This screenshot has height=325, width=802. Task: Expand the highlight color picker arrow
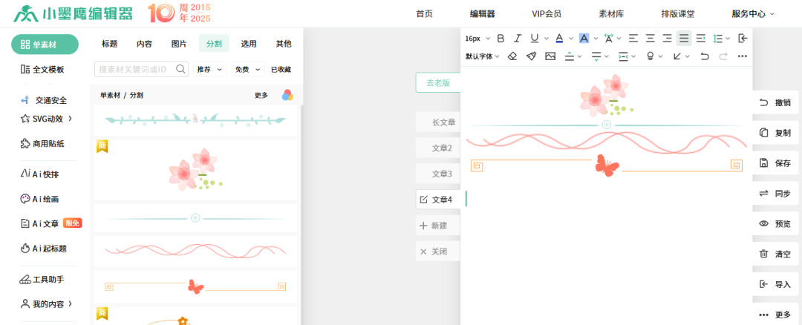pyautogui.click(x=596, y=38)
